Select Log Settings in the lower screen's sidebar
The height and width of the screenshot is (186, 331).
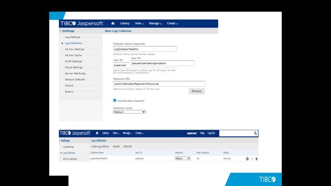pyautogui.click(x=68, y=147)
